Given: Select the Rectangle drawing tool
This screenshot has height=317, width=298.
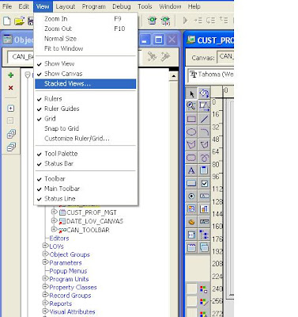Looking at the screenshot, I should coord(191,119).
